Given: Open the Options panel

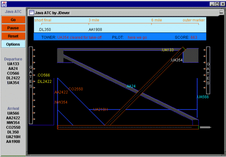Looking at the screenshot, I should click(13, 44).
